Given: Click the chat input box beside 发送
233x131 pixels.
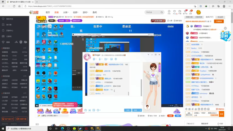Looking at the screenshot, I should pyautogui.click(x=206, y=114).
